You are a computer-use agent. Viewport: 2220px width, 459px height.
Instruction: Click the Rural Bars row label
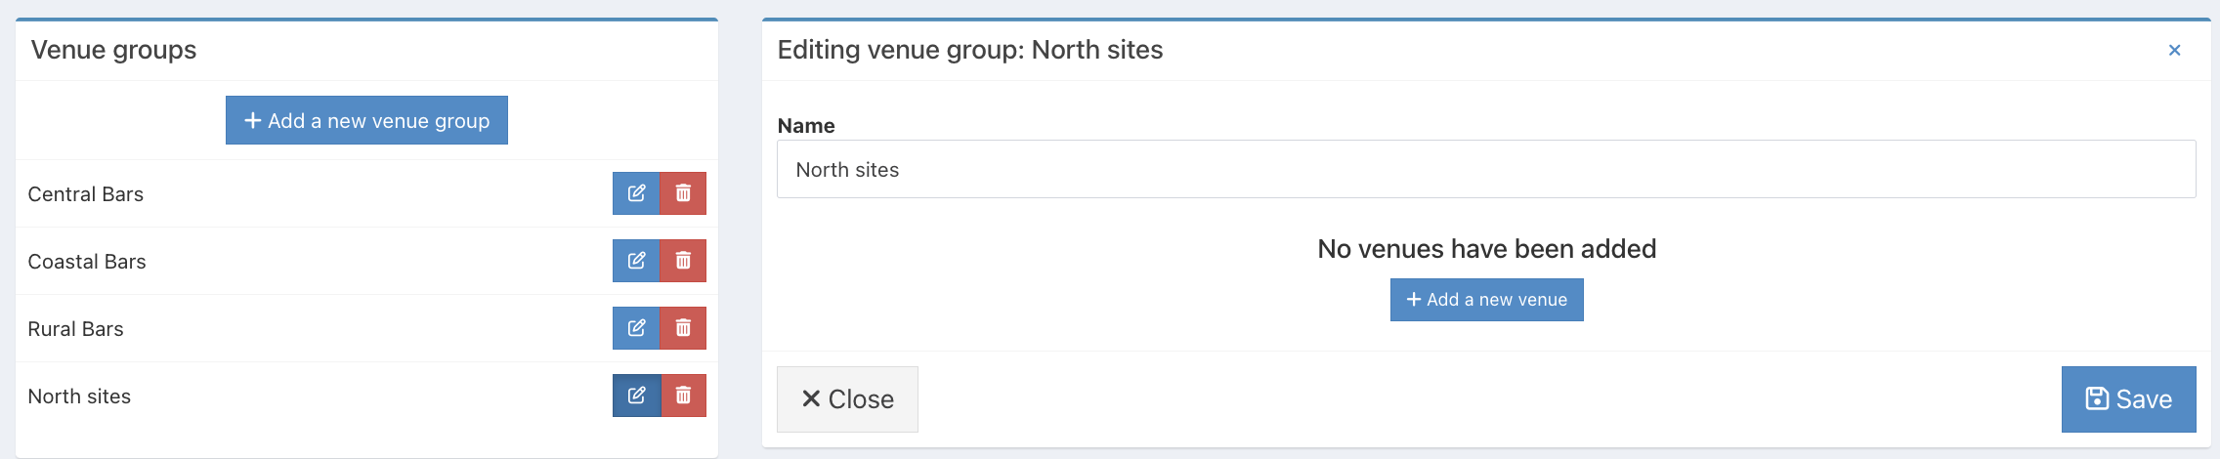tap(75, 329)
